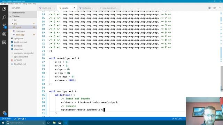Open the Edit menu
The image size is (223, 125).
[x=6, y=4]
